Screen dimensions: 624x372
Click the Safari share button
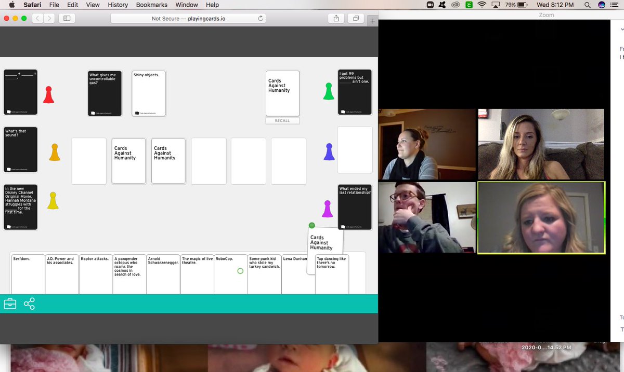pyautogui.click(x=336, y=18)
